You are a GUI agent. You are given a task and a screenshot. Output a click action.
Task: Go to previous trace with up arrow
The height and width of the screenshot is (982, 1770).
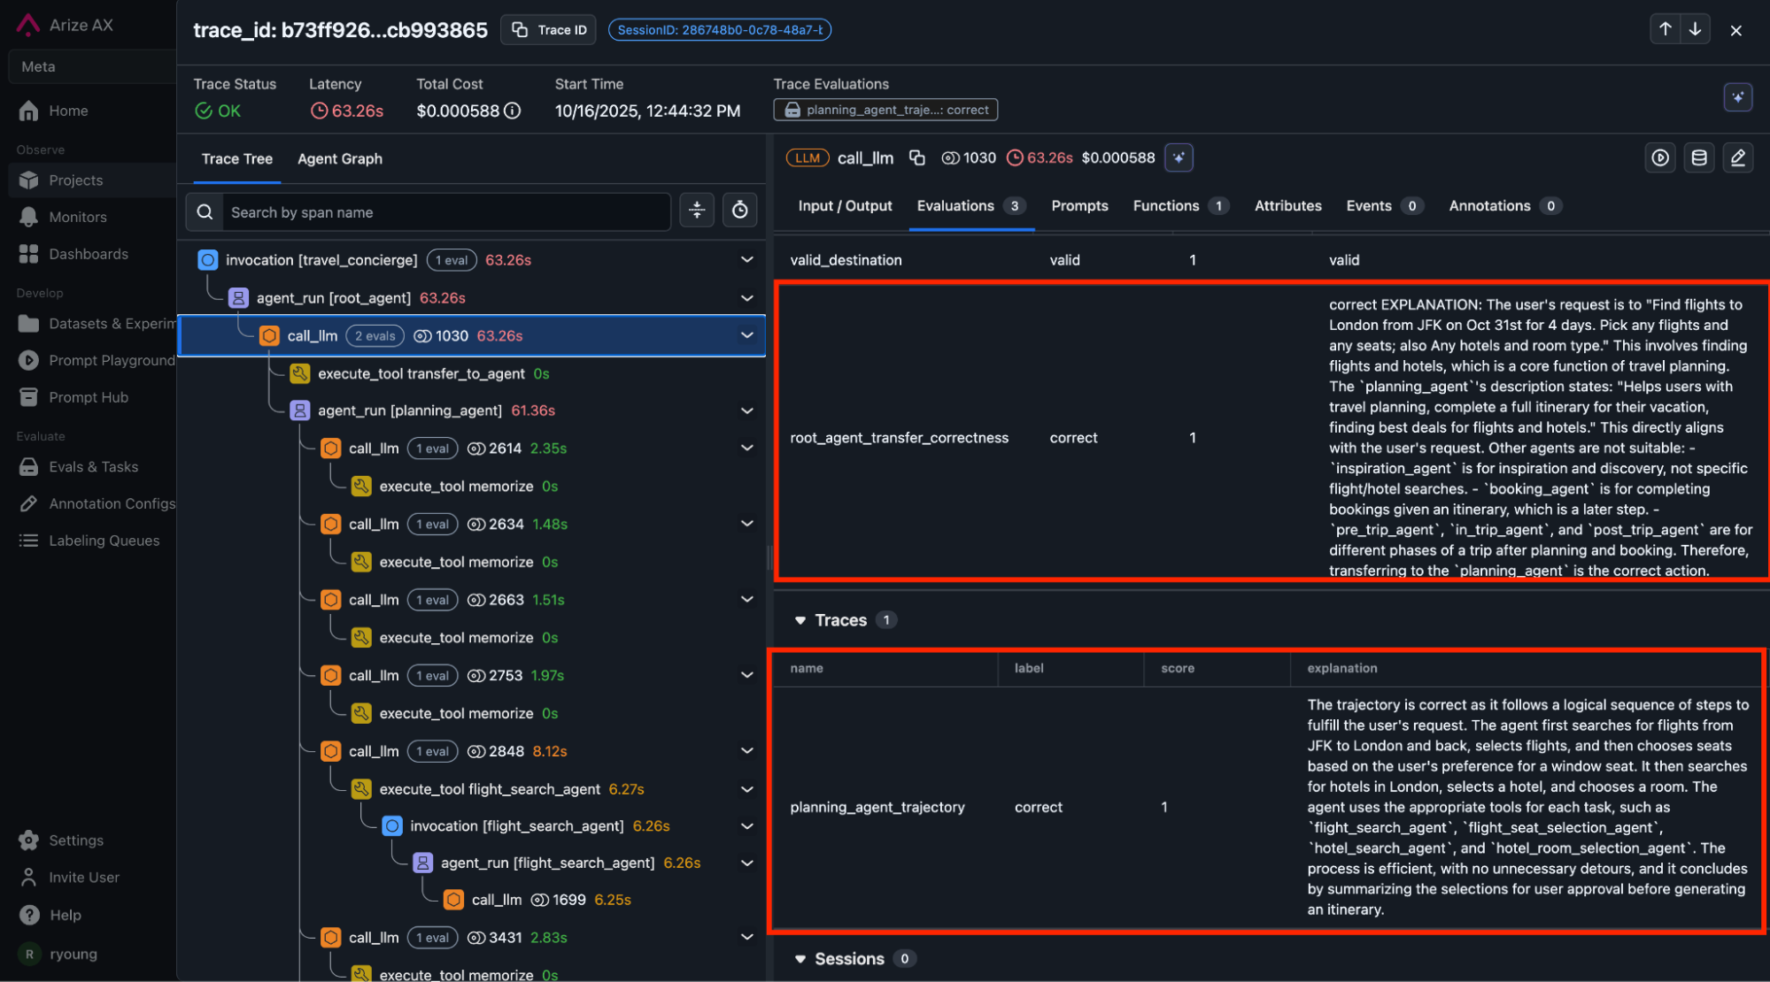(1665, 29)
